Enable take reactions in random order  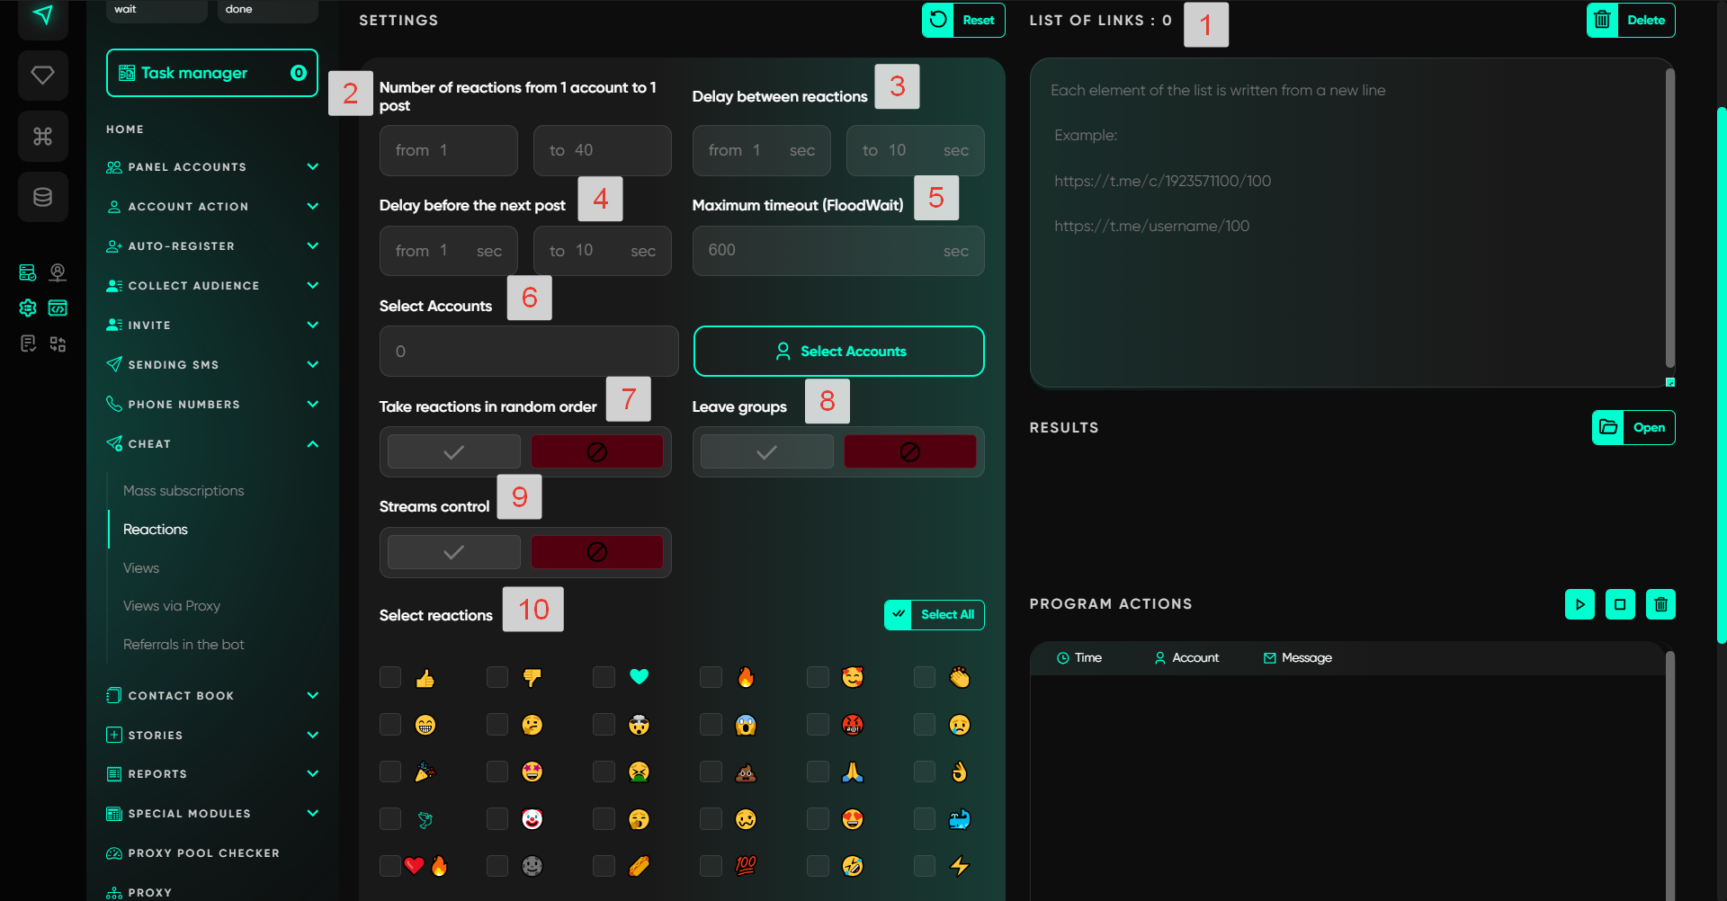click(454, 451)
